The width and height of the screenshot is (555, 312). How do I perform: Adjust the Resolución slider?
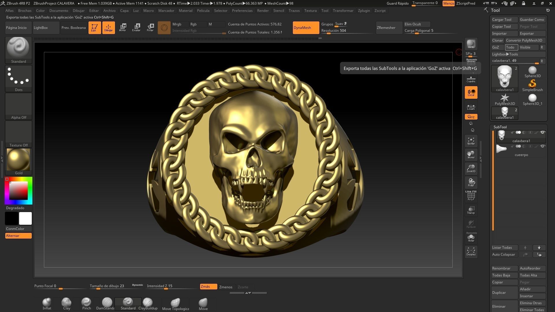(x=347, y=31)
